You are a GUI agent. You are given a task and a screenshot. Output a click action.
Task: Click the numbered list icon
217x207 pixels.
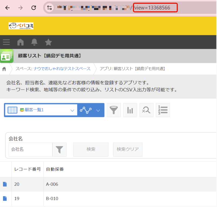(x=163, y=110)
